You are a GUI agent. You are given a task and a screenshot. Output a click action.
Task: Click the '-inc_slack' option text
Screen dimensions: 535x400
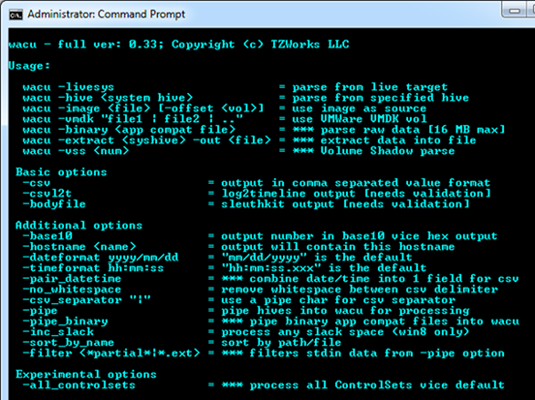pyautogui.click(x=58, y=332)
